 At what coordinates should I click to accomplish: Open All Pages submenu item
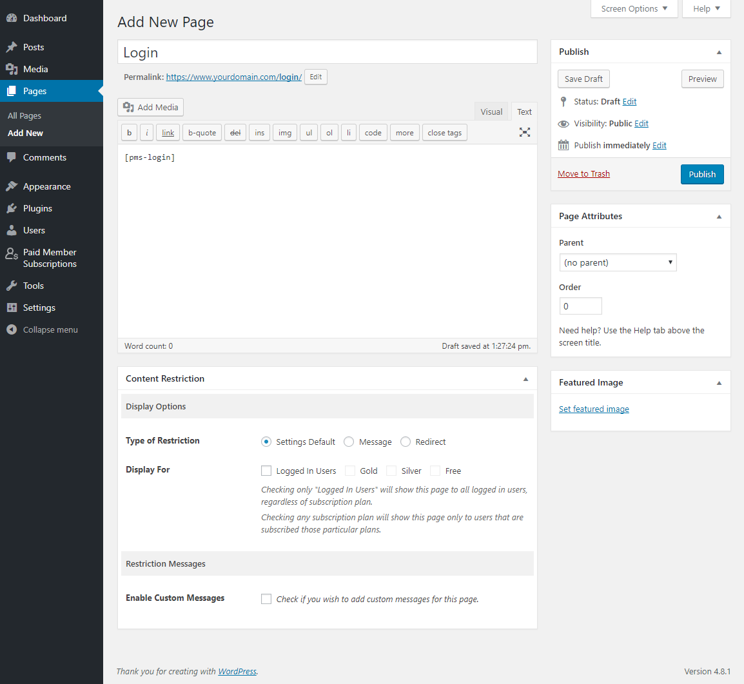[24, 115]
